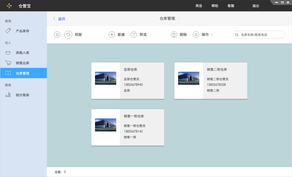Click the 退出 logout button
Image resolution: width=292 pixels, height=177 pixels.
tap(256, 6)
